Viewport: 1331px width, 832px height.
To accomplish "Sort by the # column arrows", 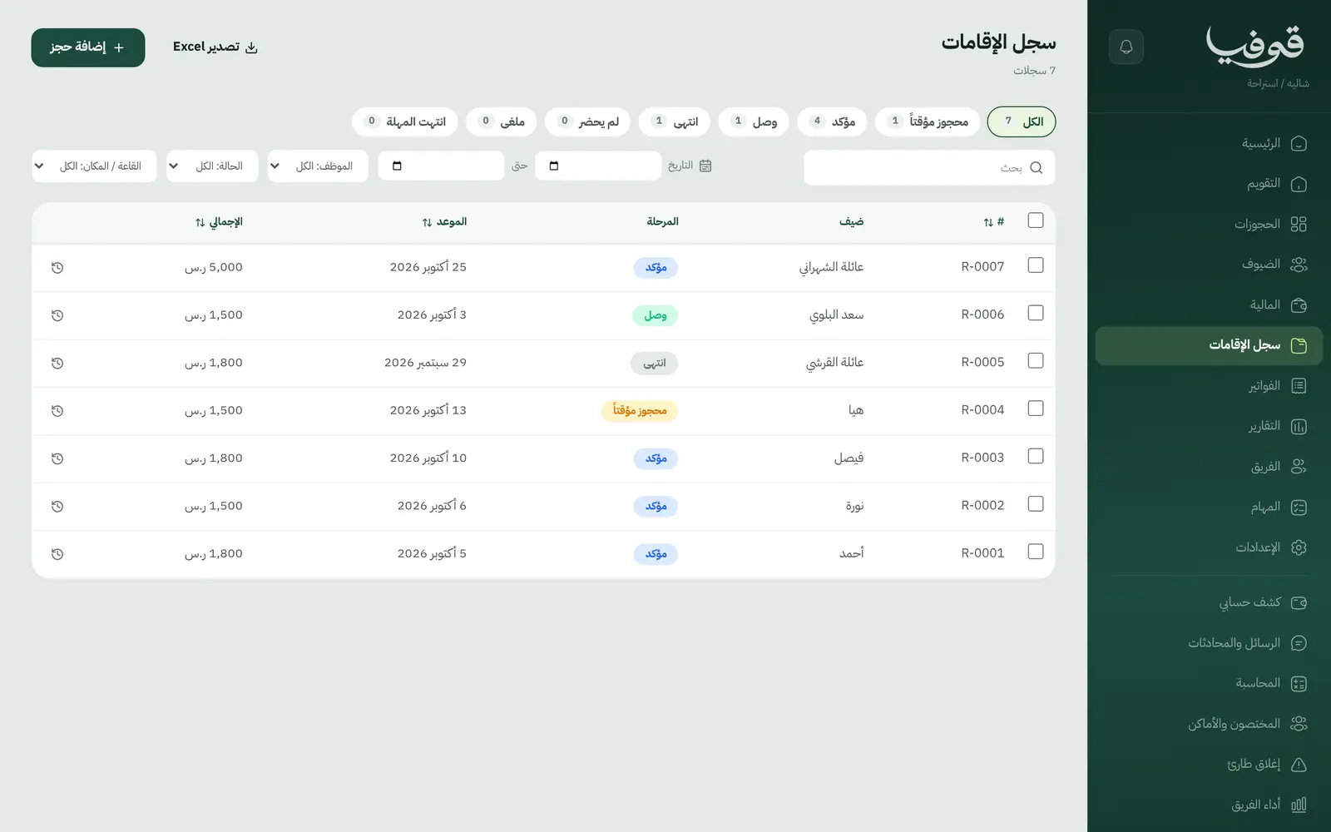I will (988, 222).
